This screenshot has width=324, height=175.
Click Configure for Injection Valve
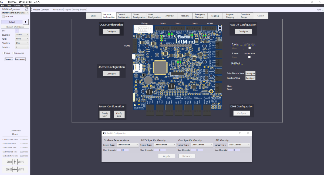point(250,78)
